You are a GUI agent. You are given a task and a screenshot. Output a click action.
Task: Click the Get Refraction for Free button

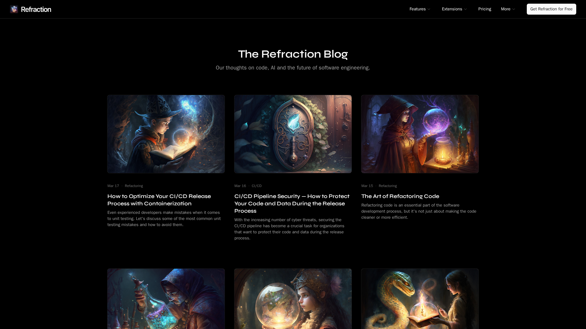coord(551,9)
